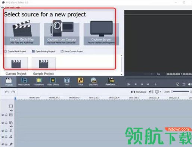Click ruler mark 00:02:17.8
192x147 pixels.
coord(154,98)
